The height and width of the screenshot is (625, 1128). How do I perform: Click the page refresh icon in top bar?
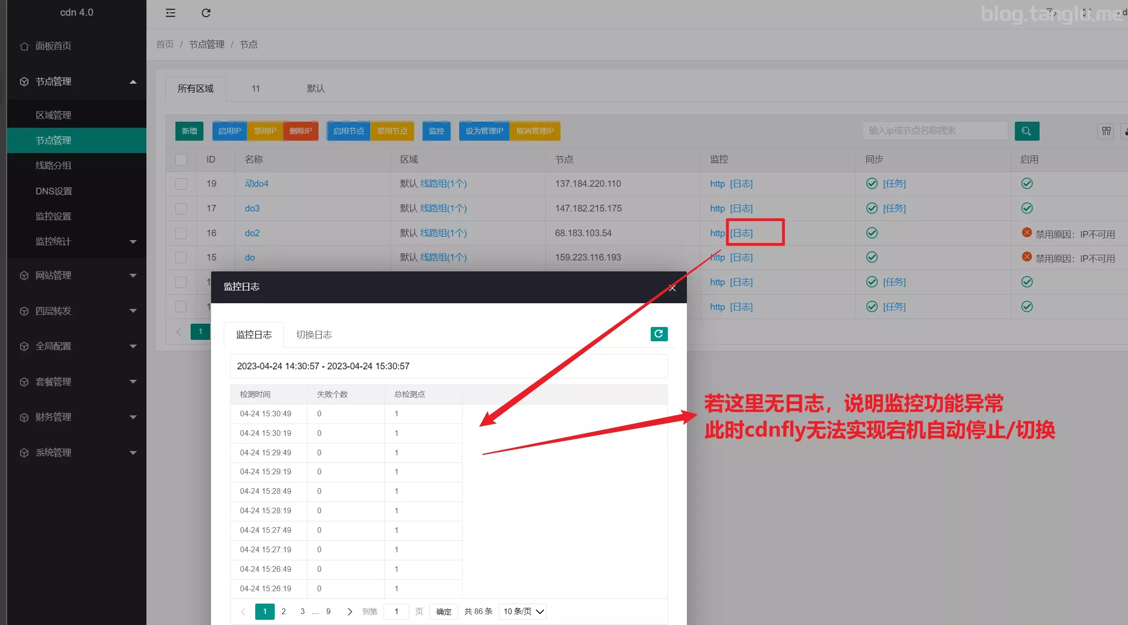pos(206,13)
